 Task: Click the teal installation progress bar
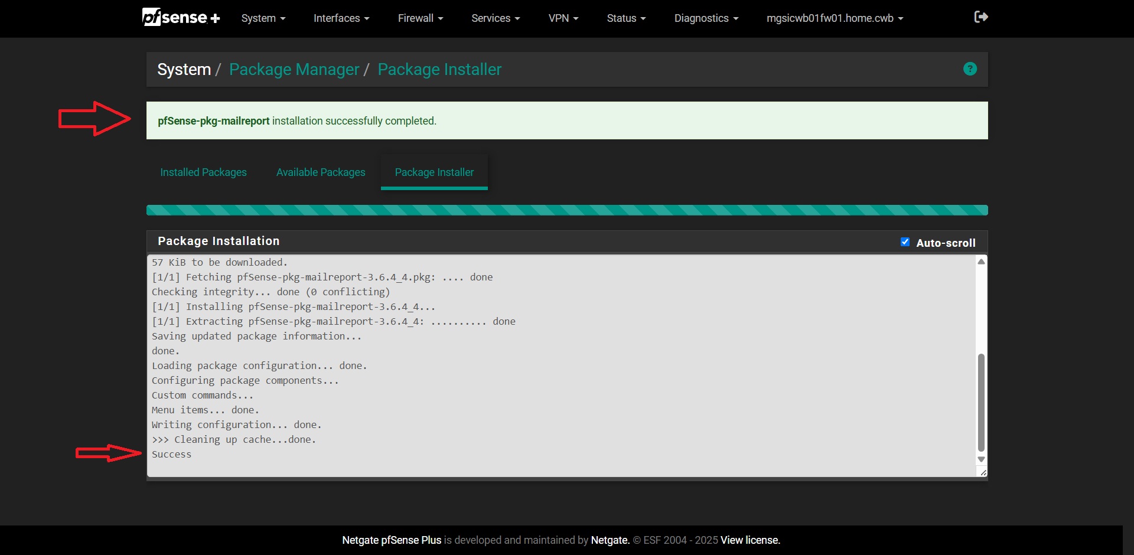(x=567, y=210)
